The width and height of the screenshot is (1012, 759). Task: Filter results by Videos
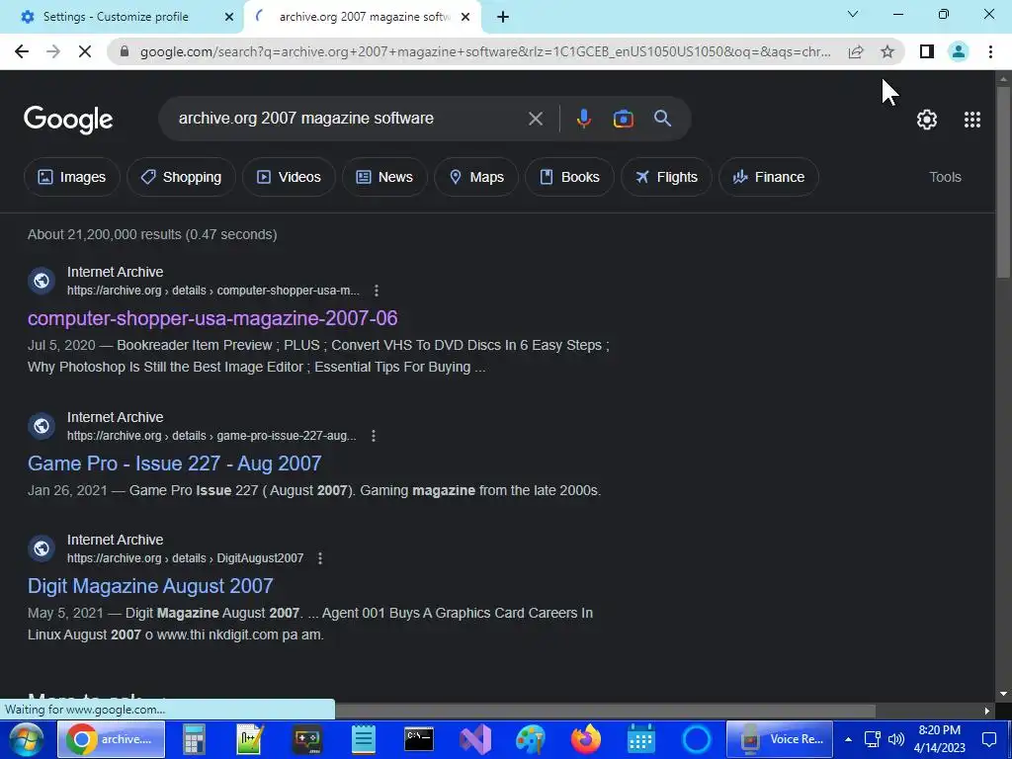click(x=289, y=177)
